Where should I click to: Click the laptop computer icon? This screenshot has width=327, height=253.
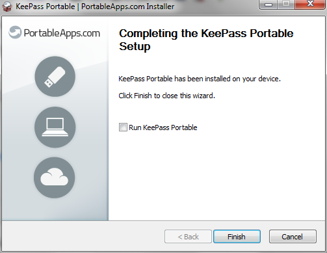tap(55, 127)
